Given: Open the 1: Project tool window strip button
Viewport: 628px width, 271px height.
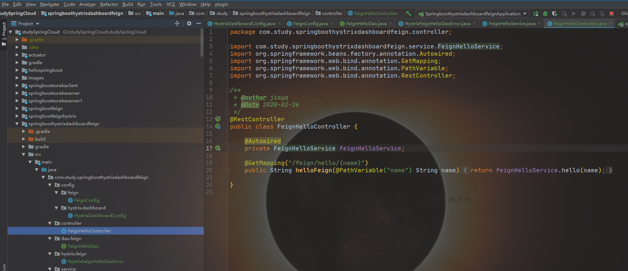Looking at the screenshot, I should (x=4, y=34).
